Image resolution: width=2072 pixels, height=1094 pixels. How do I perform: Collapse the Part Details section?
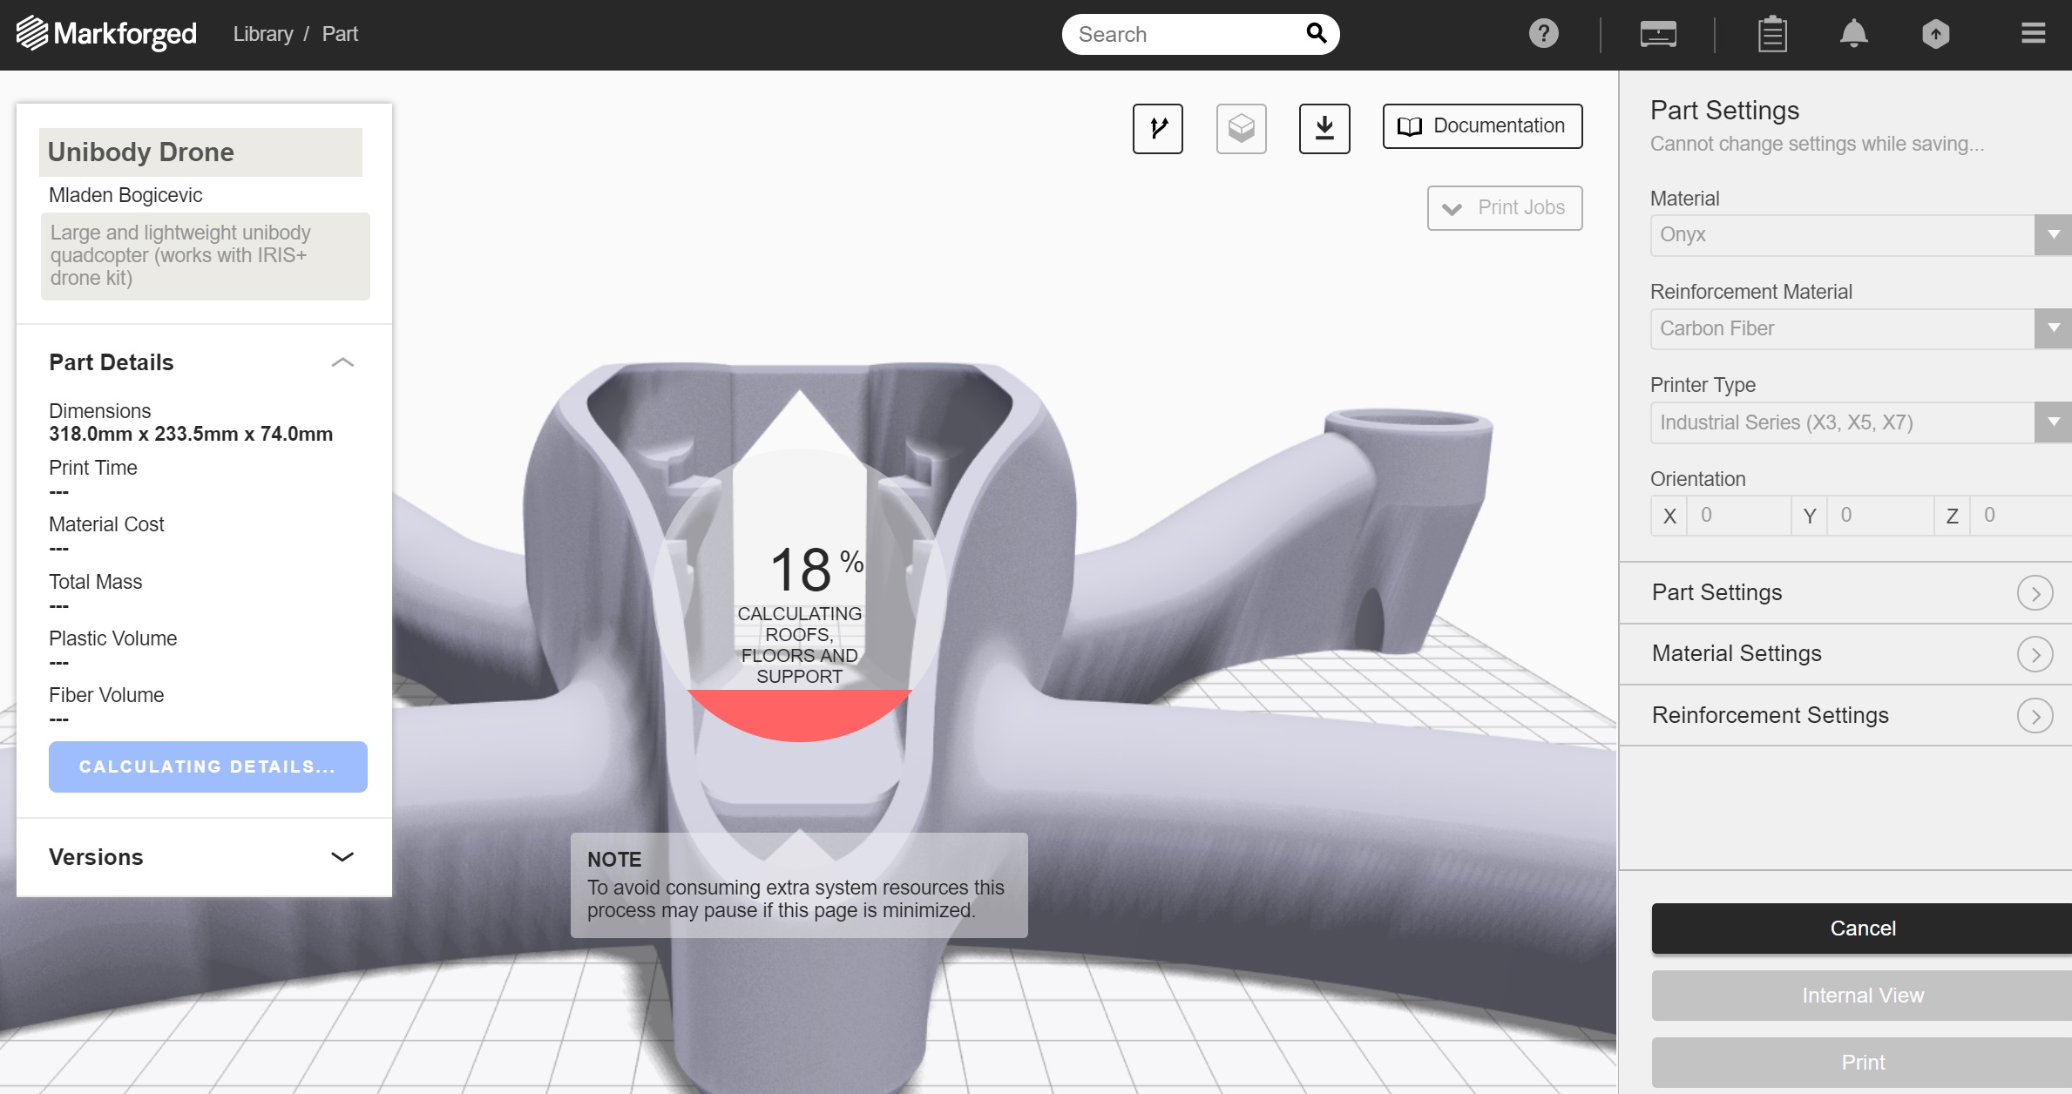coord(342,362)
